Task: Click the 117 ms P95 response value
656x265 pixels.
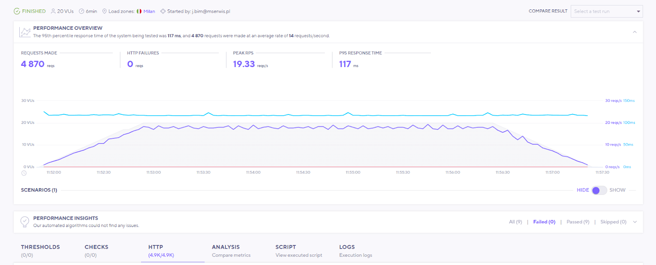Action: [345, 64]
